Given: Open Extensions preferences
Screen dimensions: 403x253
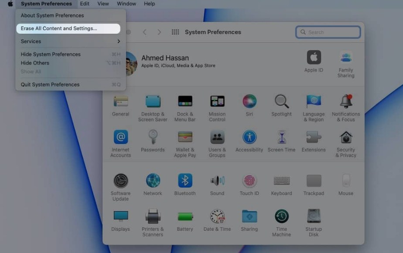Looking at the screenshot, I should [x=314, y=141].
